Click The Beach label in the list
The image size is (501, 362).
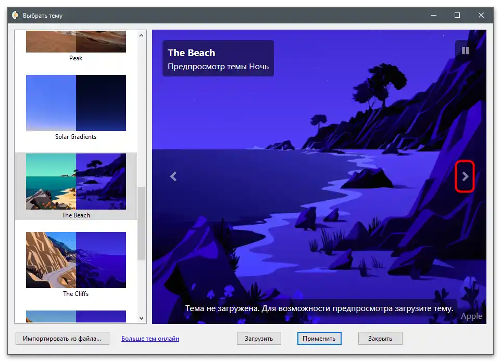coord(76,215)
